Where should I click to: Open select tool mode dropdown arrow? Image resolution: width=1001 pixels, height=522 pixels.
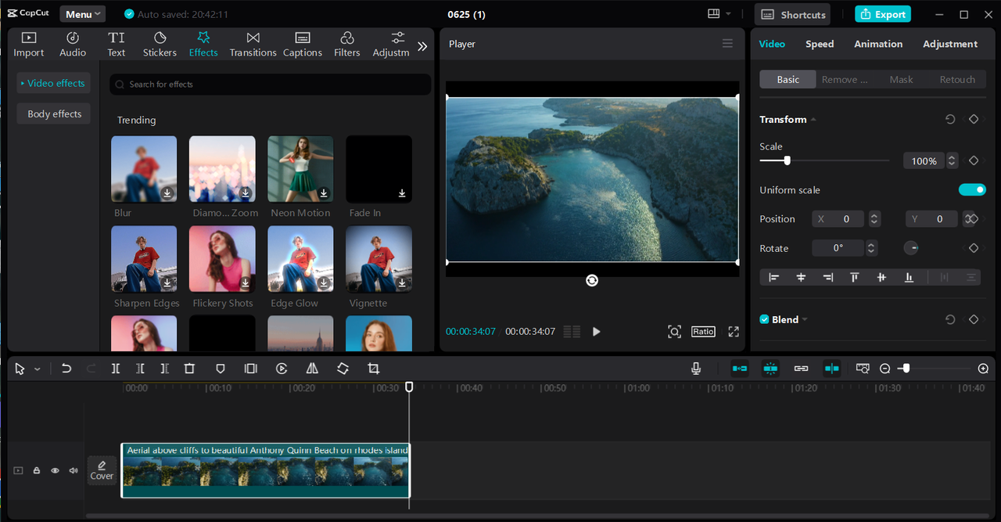(x=37, y=369)
